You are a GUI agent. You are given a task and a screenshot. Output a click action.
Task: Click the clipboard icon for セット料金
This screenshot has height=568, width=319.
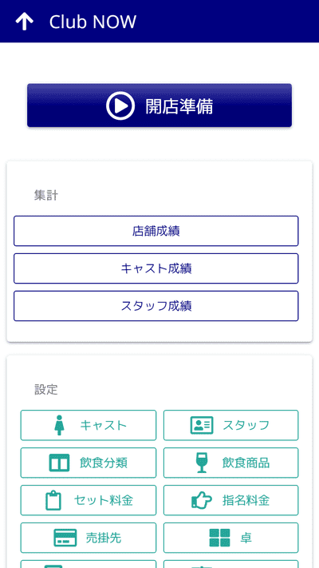pyautogui.click(x=53, y=500)
